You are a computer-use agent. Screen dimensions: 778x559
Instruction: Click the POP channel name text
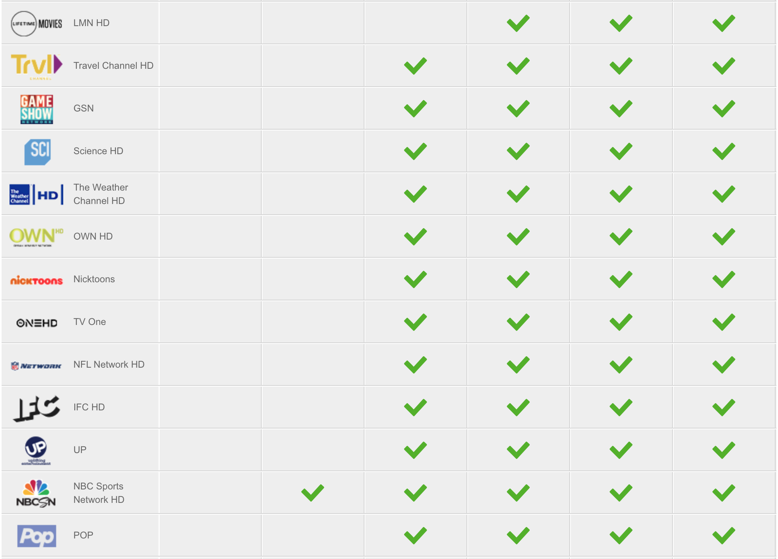83,535
